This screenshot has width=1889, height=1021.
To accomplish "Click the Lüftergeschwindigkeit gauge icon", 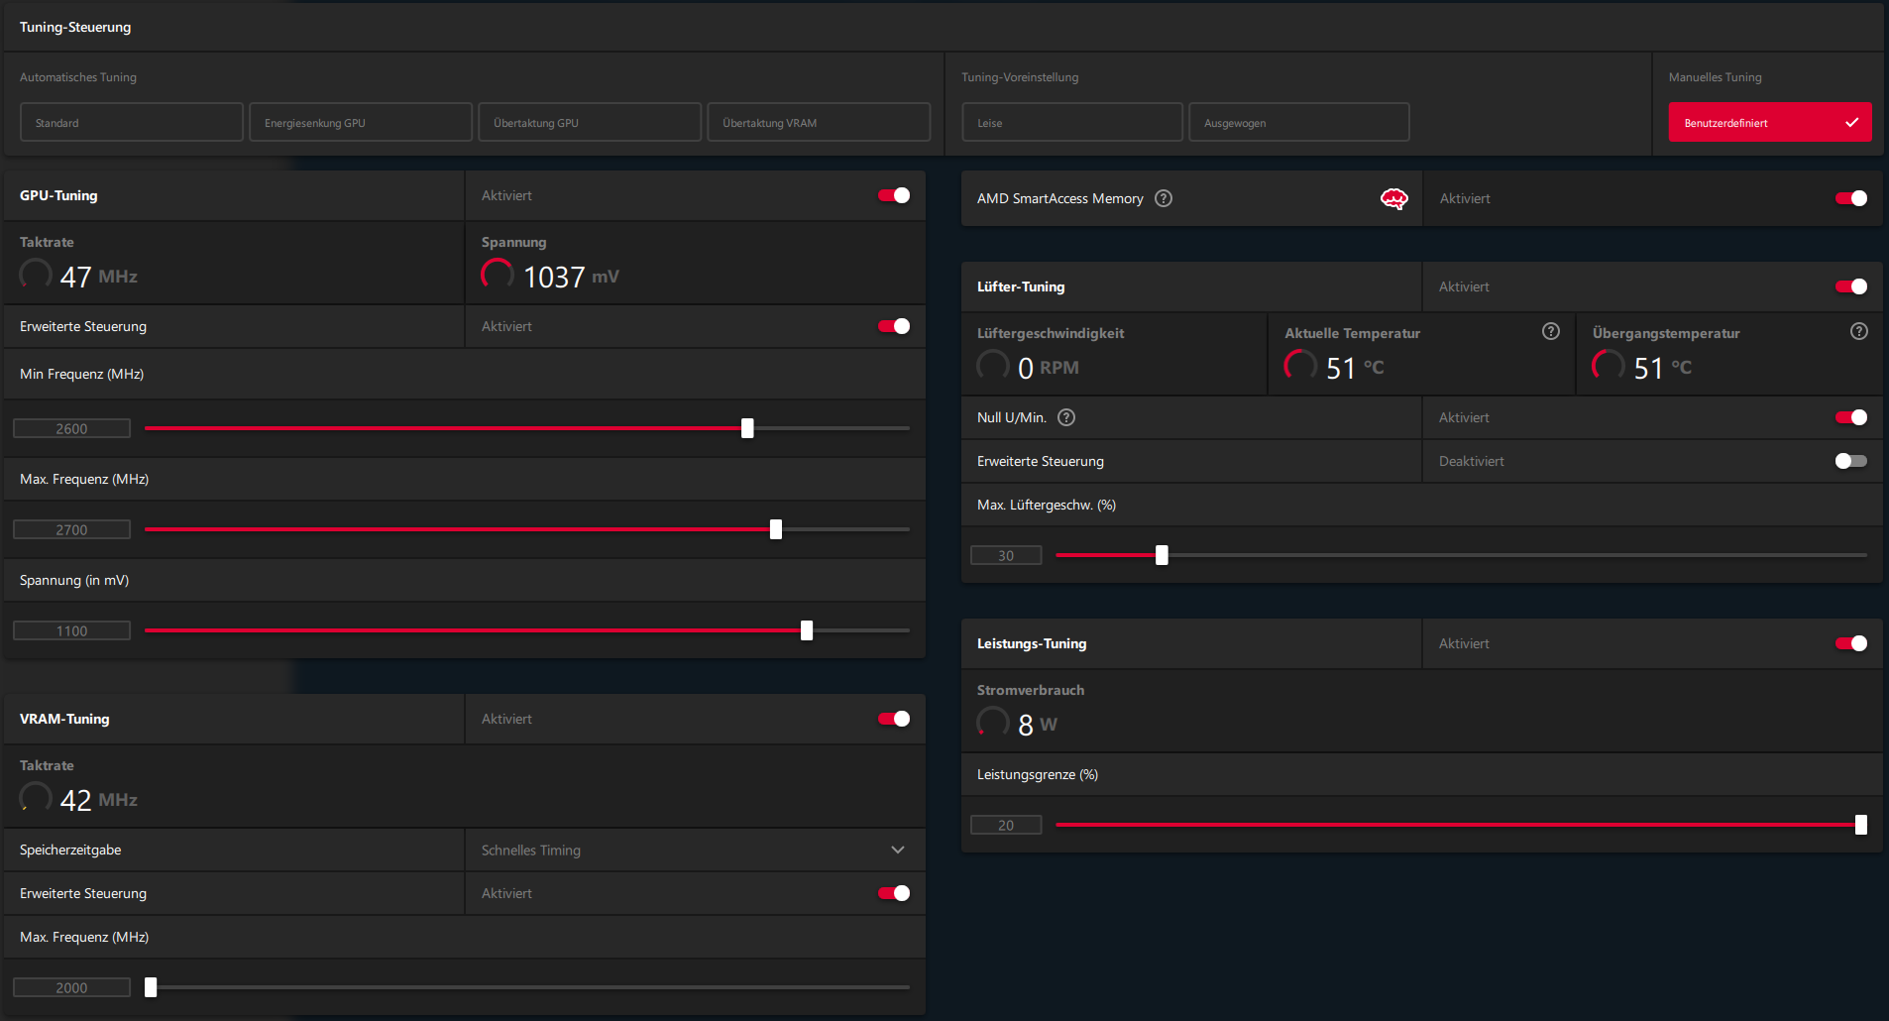I will coord(993,366).
